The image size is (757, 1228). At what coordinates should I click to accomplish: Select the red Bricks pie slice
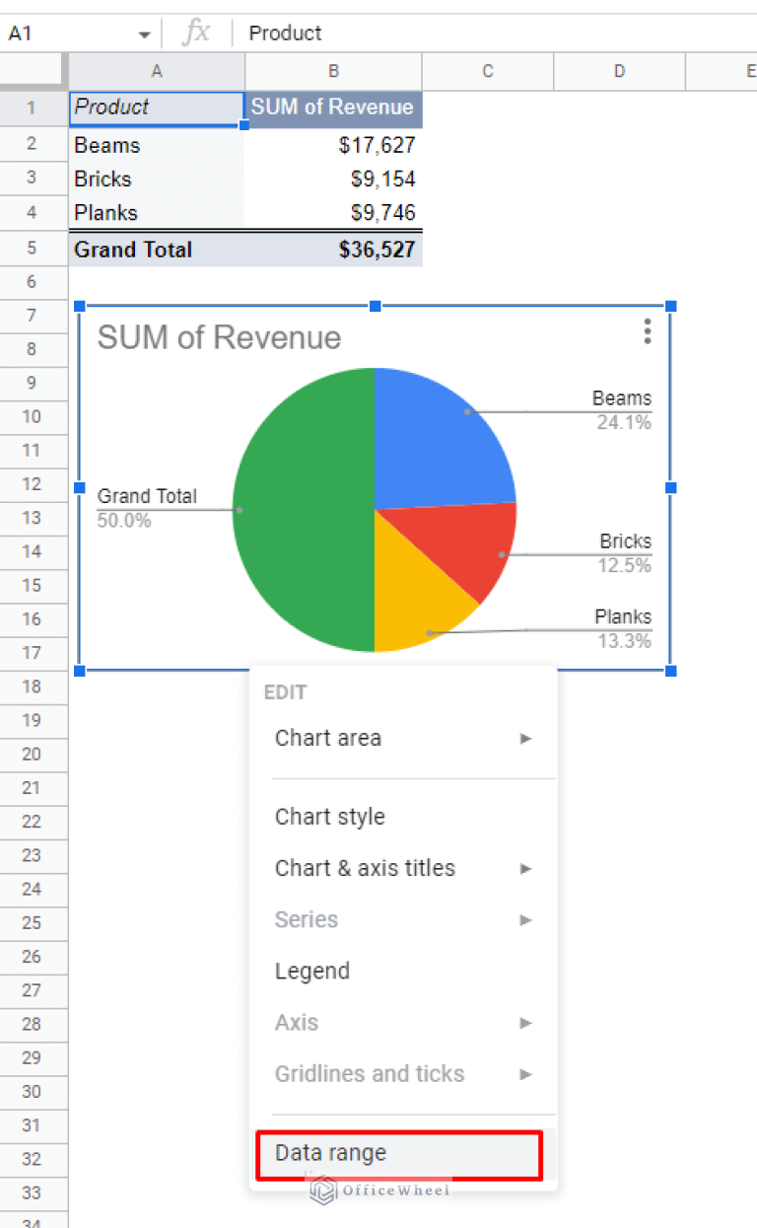(475, 547)
